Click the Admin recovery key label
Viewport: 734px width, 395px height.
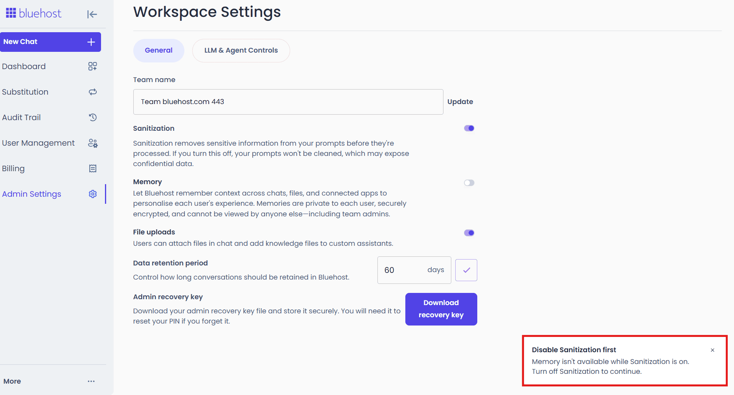click(x=168, y=297)
